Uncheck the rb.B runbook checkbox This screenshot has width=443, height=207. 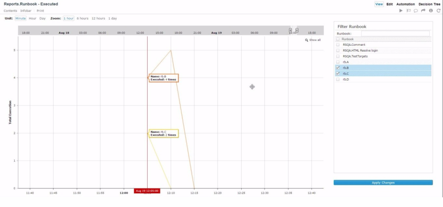tap(338, 68)
